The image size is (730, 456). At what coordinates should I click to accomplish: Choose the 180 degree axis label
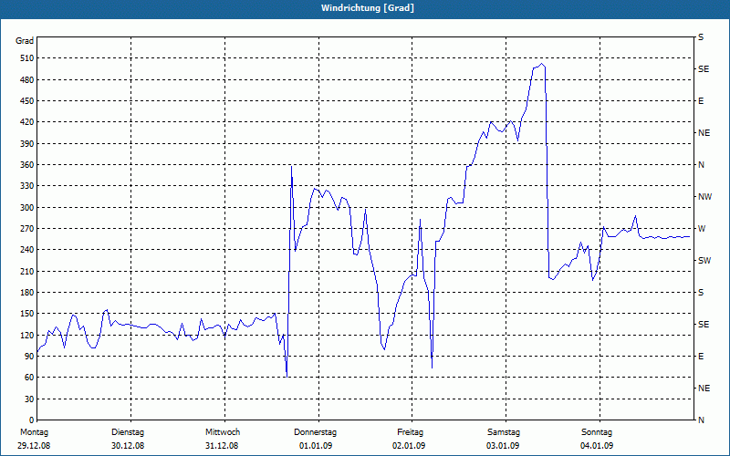click(x=28, y=293)
